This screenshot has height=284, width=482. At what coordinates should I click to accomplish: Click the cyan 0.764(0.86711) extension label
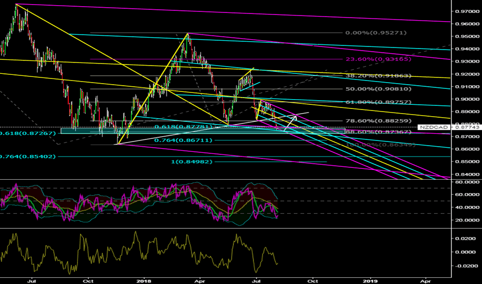click(x=183, y=140)
